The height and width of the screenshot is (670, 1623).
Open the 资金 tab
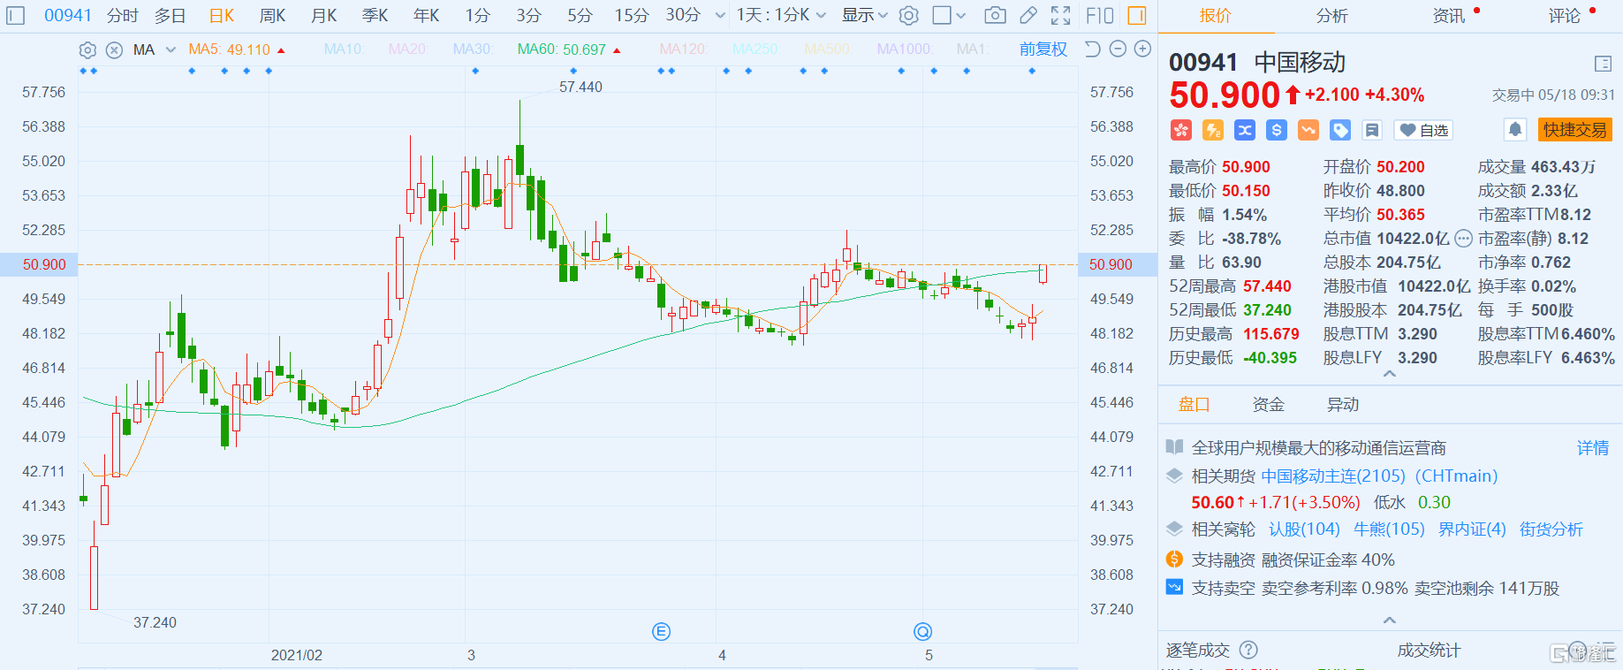tap(1268, 404)
